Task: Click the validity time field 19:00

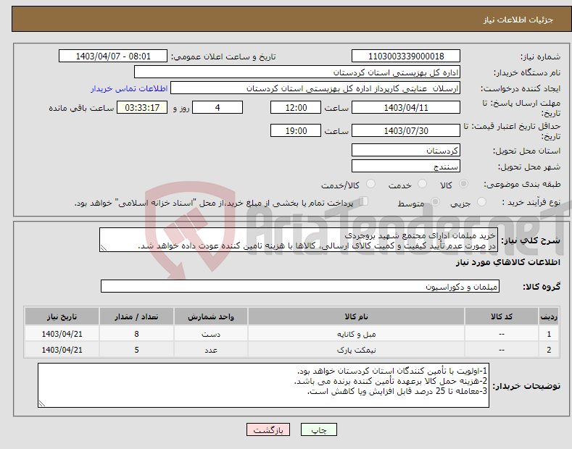Action: click(x=296, y=130)
